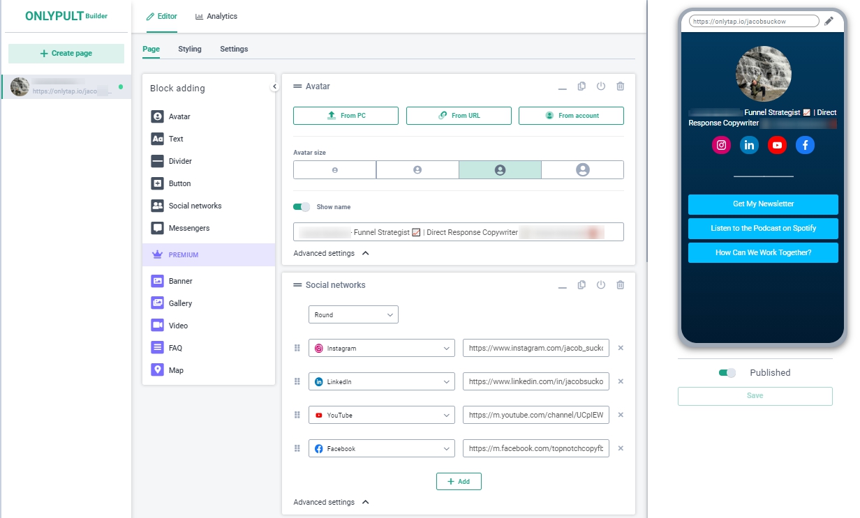Screen dimensions: 860x518
Task: Select the largest avatar size option
Action: [582, 170]
